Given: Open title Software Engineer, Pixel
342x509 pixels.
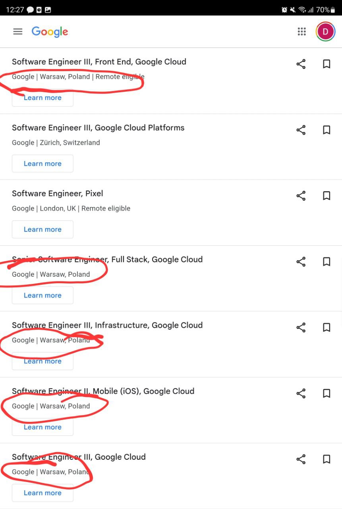Looking at the screenshot, I should (58, 194).
